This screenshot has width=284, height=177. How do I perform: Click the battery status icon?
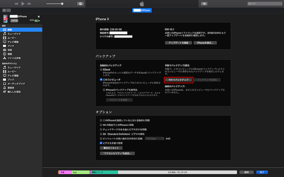[37, 21]
